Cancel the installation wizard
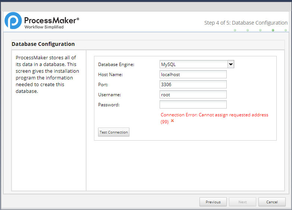The width and height of the screenshot is (292, 210). (272, 202)
